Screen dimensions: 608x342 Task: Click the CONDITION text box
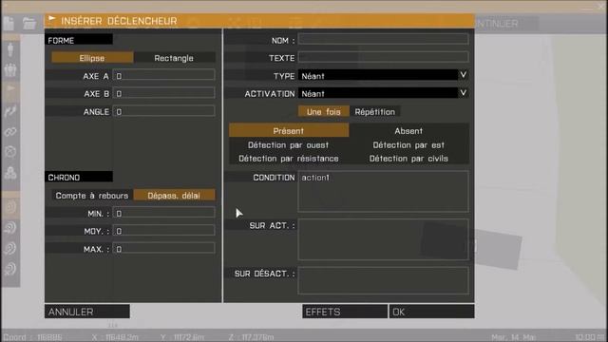pyautogui.click(x=383, y=192)
